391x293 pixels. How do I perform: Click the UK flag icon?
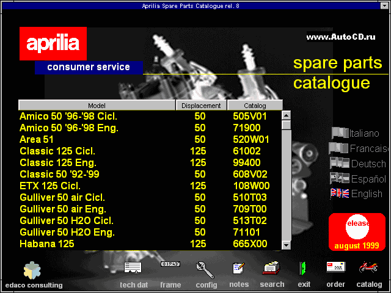pos(340,193)
